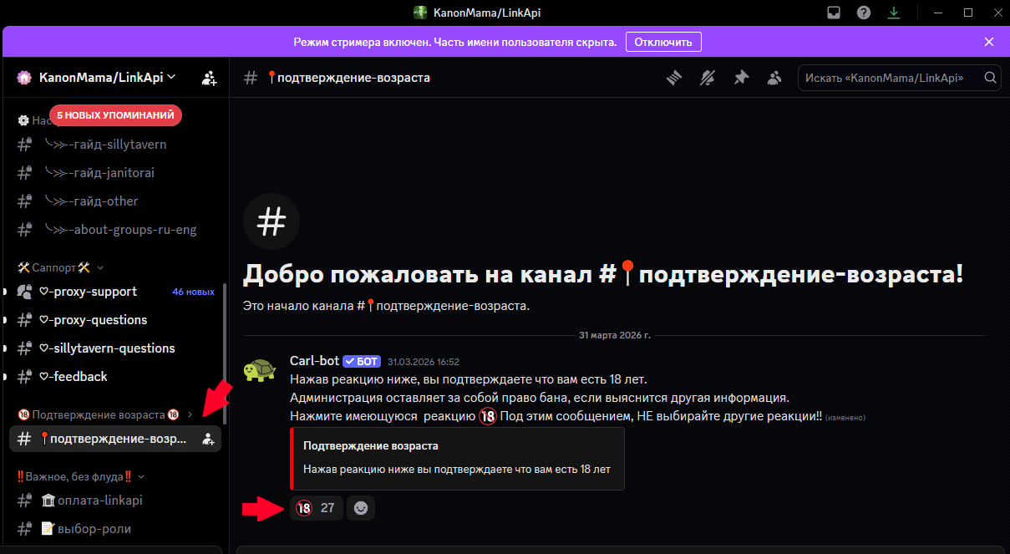Click the БОТ verified badge
Image resolution: width=1010 pixels, height=554 pixels.
pyautogui.click(x=362, y=361)
